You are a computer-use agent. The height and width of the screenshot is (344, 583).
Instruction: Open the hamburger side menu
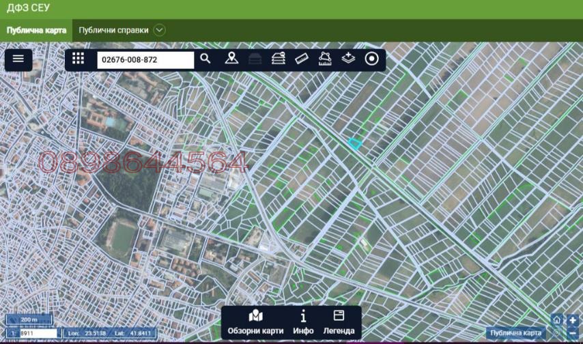click(18, 59)
